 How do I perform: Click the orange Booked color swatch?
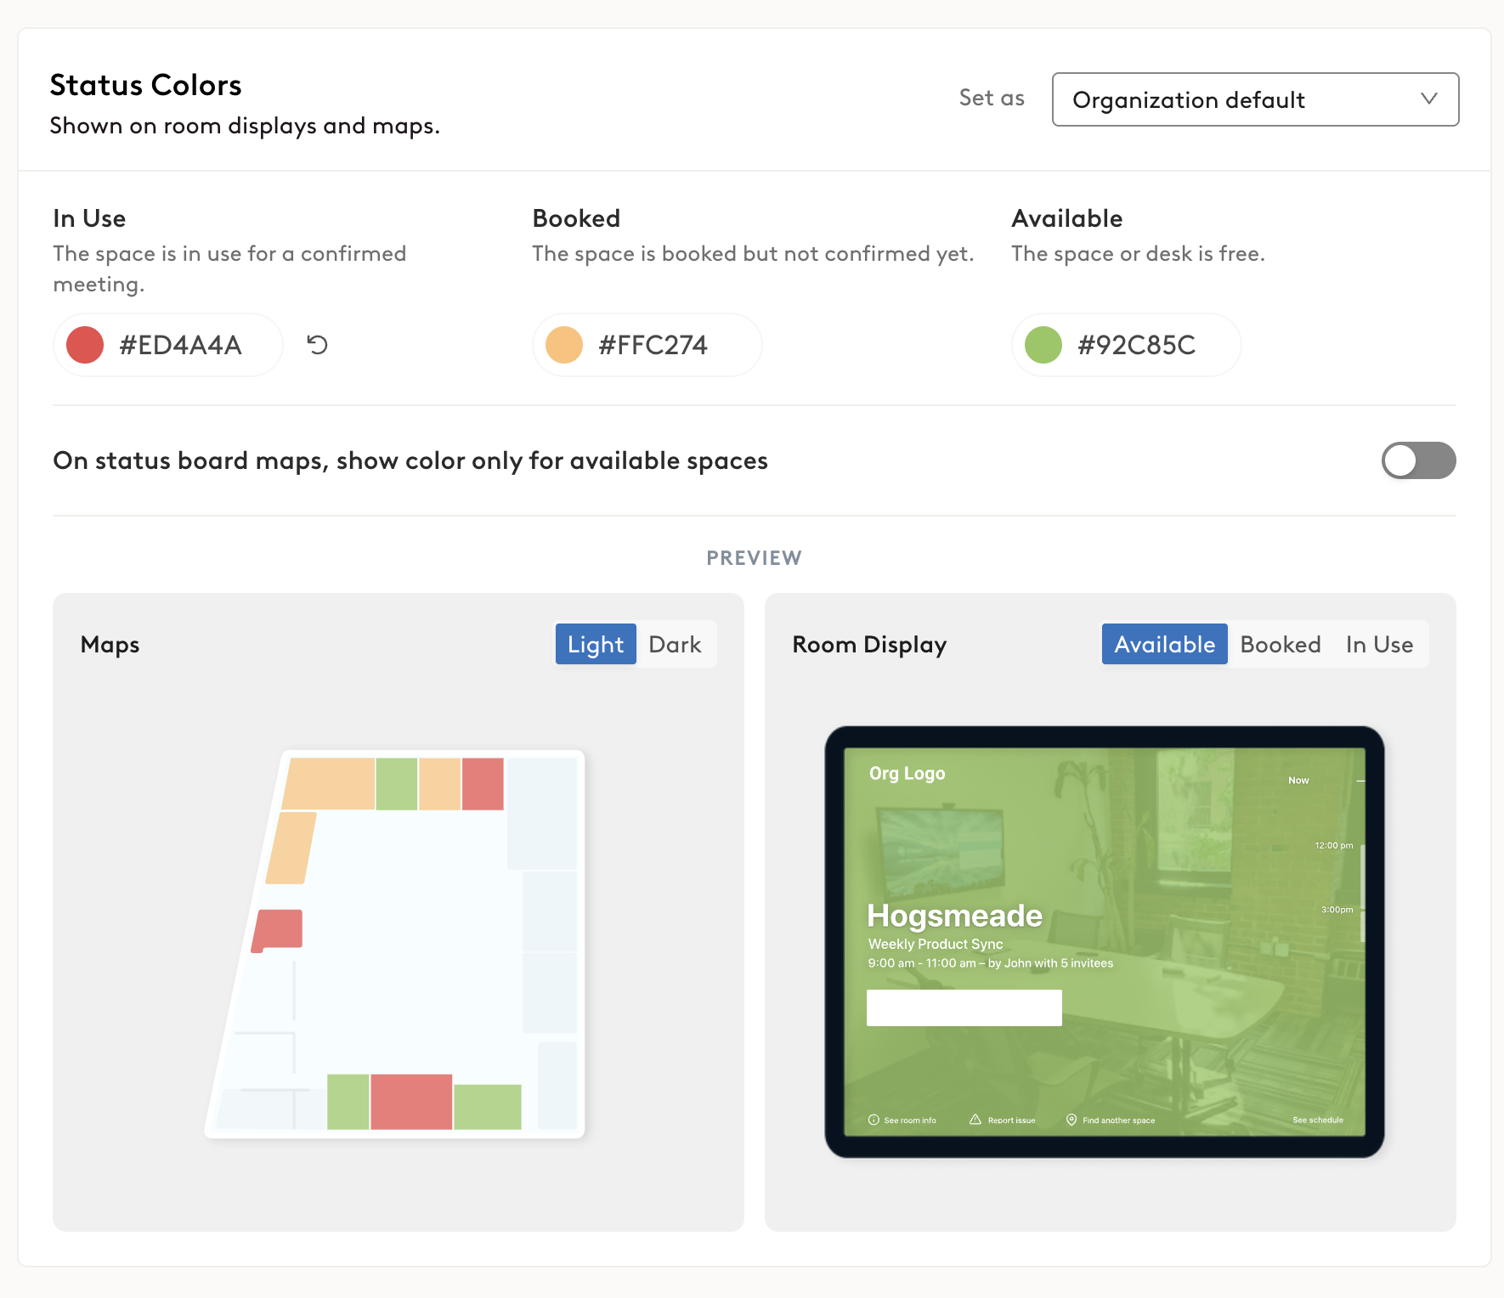564,345
